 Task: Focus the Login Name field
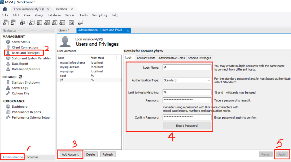pos(187,67)
